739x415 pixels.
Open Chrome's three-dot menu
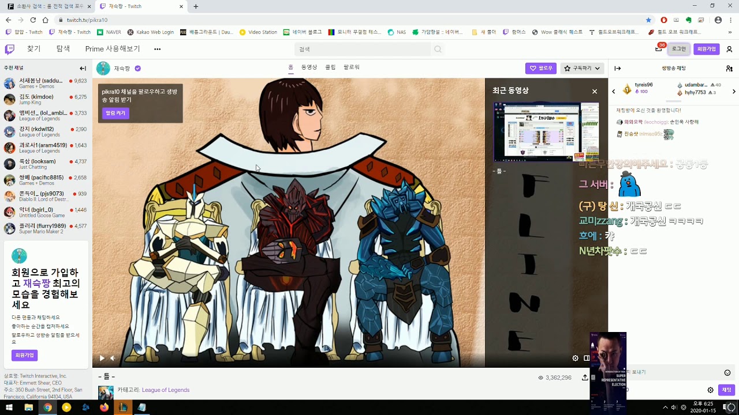click(730, 20)
